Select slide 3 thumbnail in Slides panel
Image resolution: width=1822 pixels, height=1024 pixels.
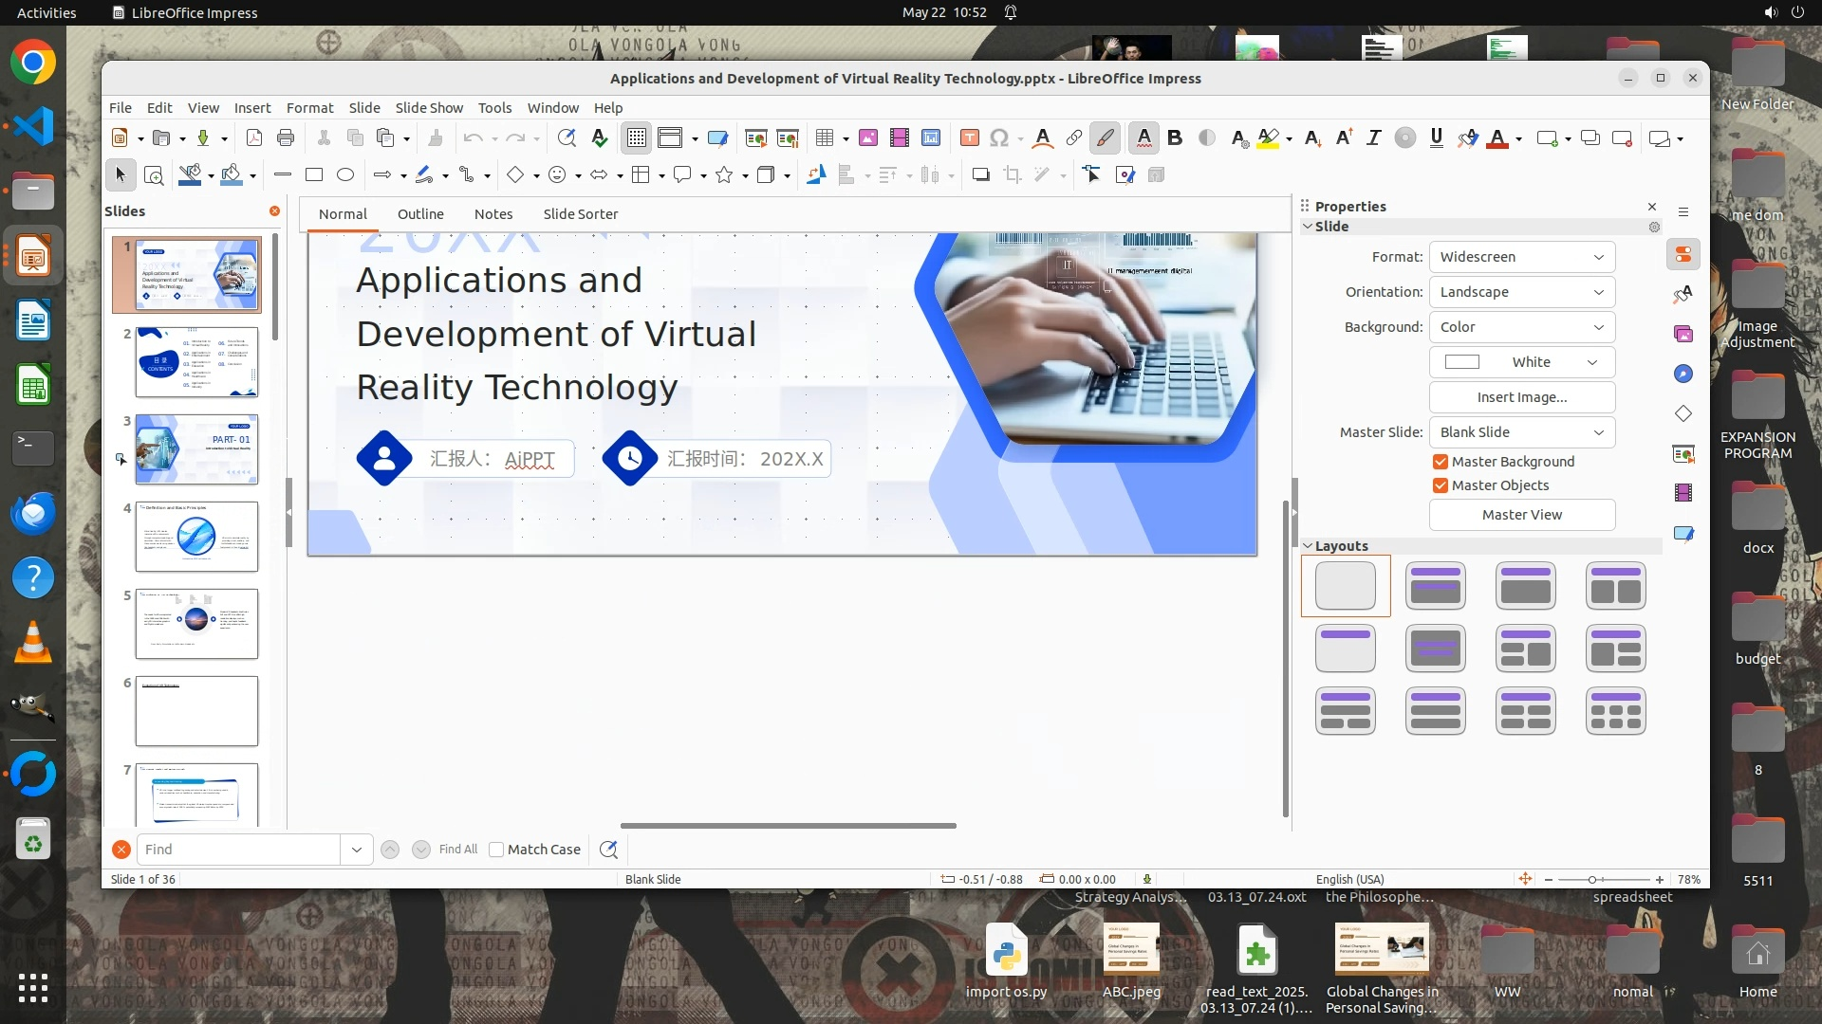tap(196, 448)
